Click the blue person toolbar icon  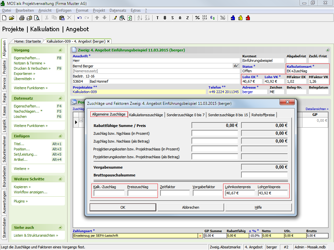(233, 18)
